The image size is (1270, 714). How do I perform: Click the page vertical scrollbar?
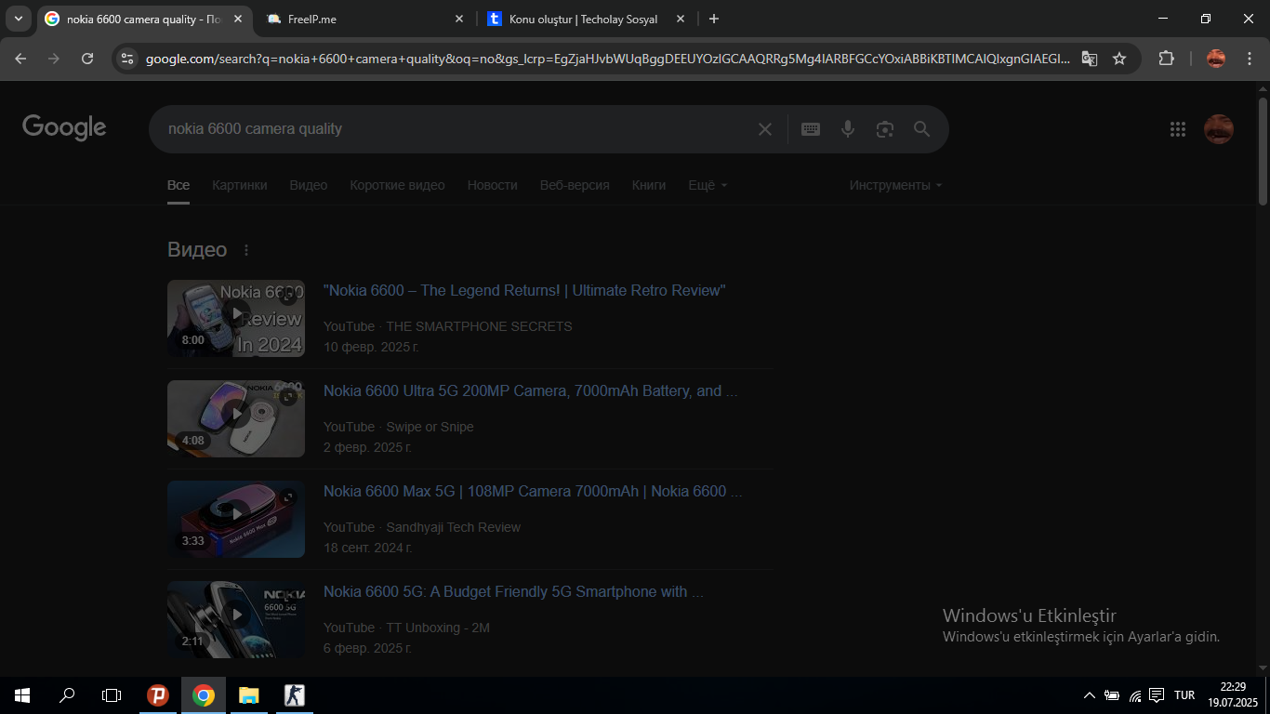pyautogui.click(x=1263, y=150)
